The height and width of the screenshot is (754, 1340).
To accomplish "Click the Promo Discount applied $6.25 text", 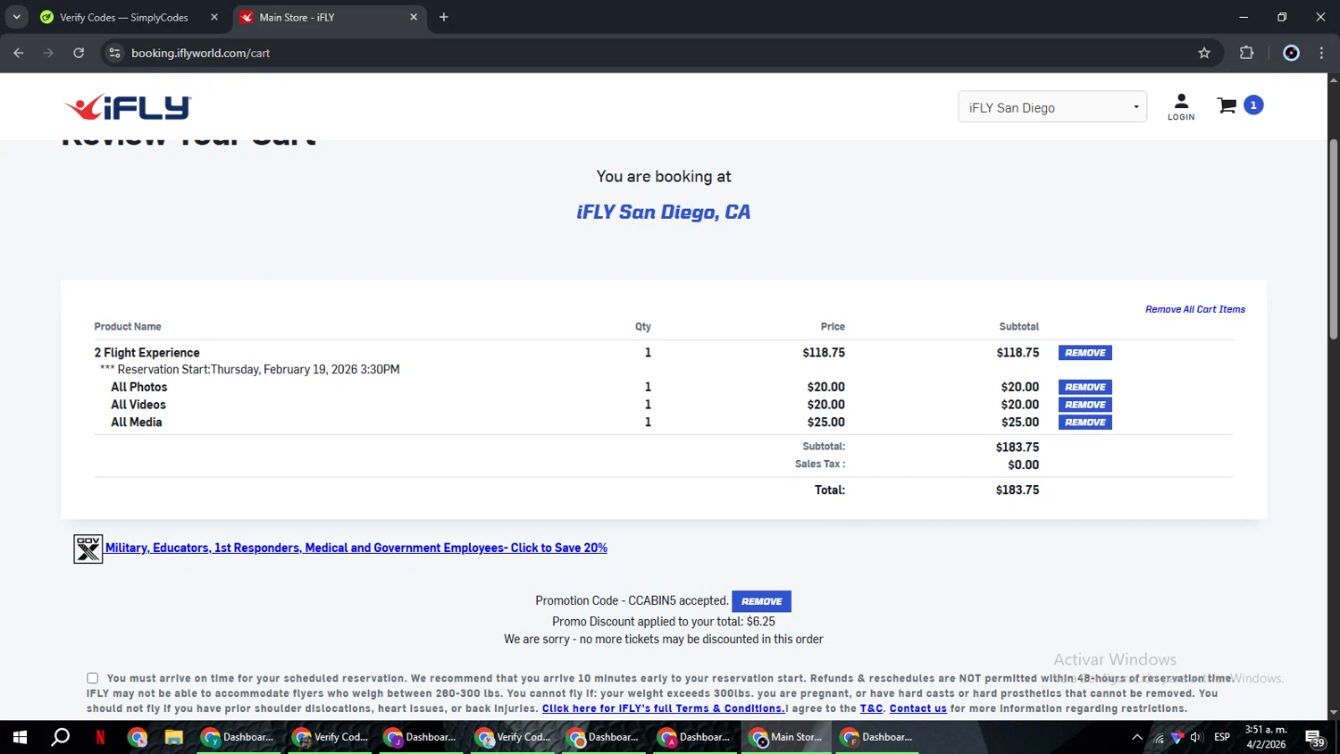I will click(x=664, y=622).
